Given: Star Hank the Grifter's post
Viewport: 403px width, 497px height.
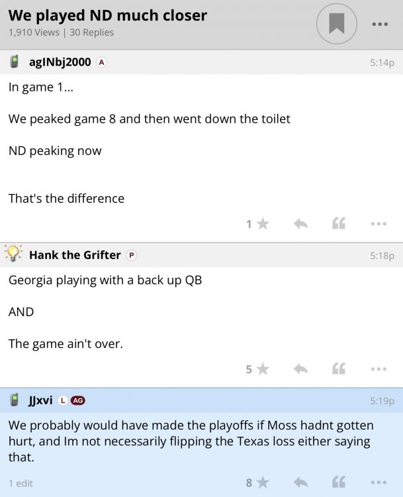Looking at the screenshot, I should tap(263, 369).
